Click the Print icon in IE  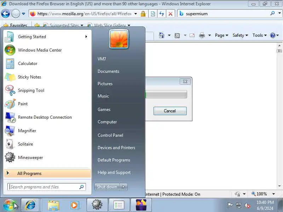(202, 36)
